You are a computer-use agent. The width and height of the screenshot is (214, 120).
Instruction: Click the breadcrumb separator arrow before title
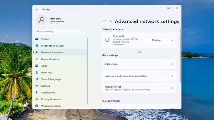point(111,21)
